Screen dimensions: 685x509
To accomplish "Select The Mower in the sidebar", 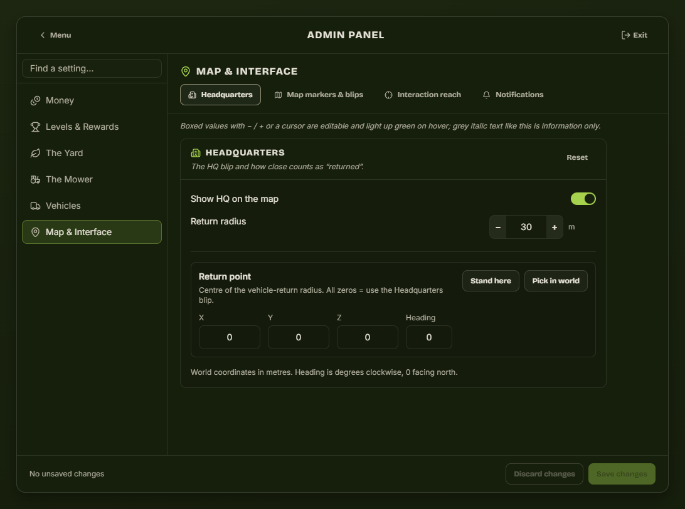I will [92, 179].
